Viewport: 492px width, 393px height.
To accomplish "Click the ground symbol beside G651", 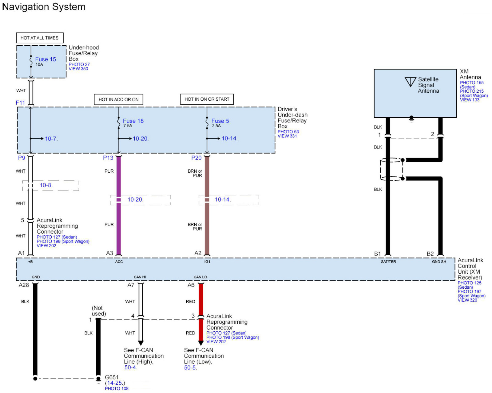I will (x=98, y=381).
